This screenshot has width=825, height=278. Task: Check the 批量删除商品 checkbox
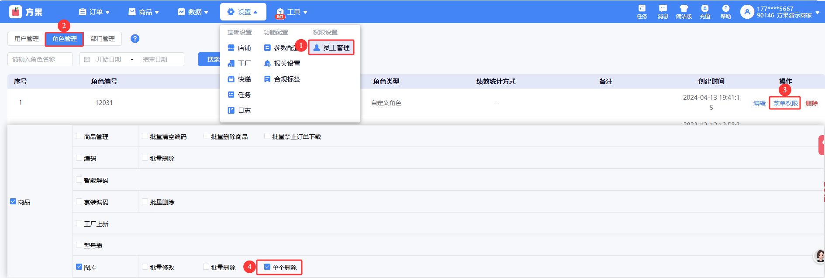pyautogui.click(x=206, y=136)
